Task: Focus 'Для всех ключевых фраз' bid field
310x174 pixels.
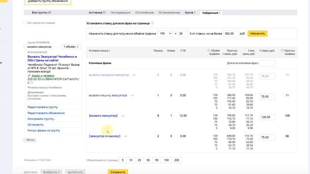Action: coord(267,63)
